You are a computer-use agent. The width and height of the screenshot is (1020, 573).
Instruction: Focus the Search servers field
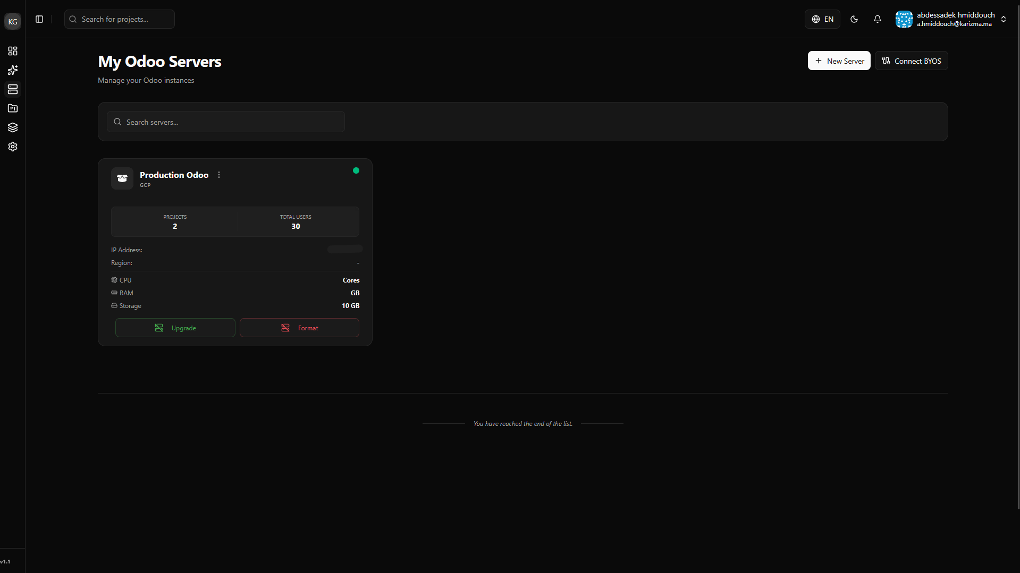point(226,122)
